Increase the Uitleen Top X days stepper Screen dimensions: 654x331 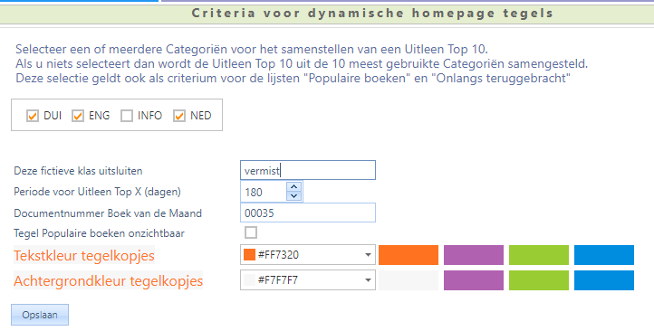coord(294,187)
